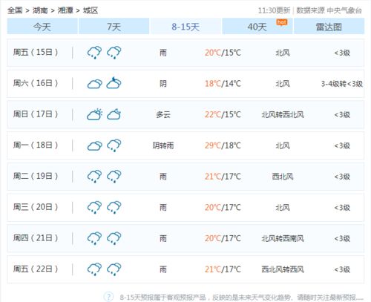Click the 周六（16日）date label
This screenshot has width=371, height=302.
tap(36, 83)
